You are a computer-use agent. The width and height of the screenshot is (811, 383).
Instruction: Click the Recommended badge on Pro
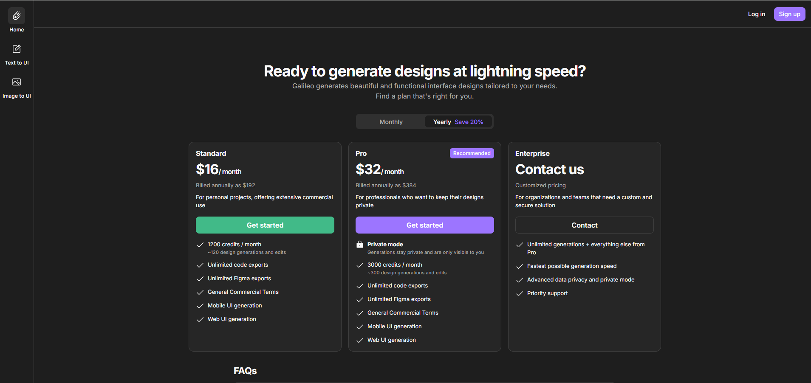coord(472,153)
